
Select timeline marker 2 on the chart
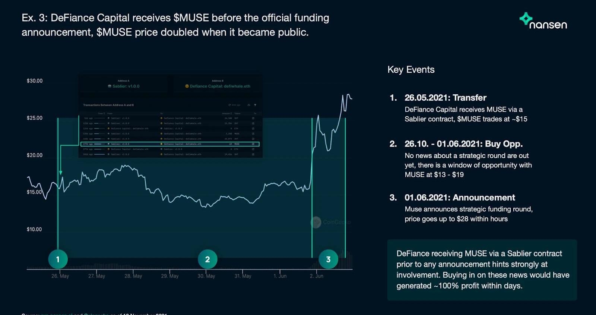tap(207, 259)
